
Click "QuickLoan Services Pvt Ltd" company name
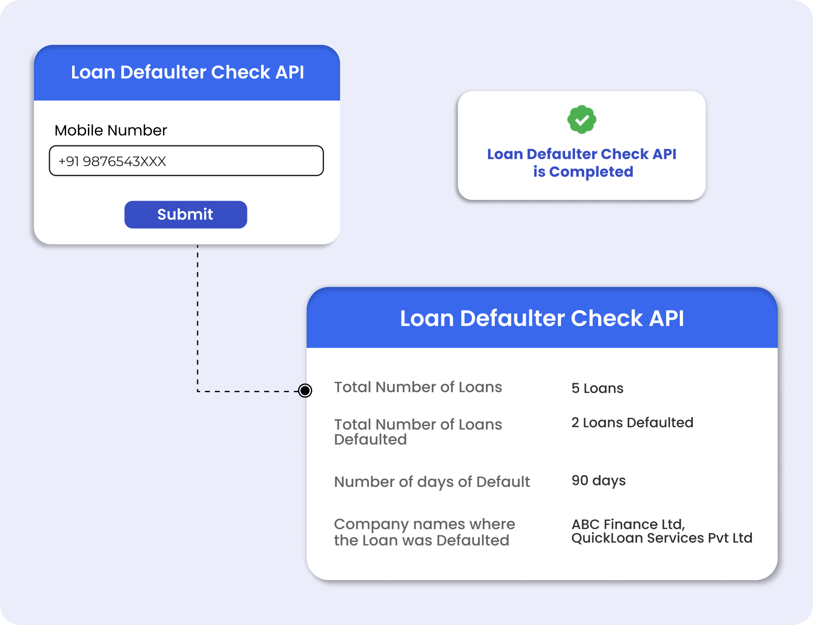tap(662, 538)
